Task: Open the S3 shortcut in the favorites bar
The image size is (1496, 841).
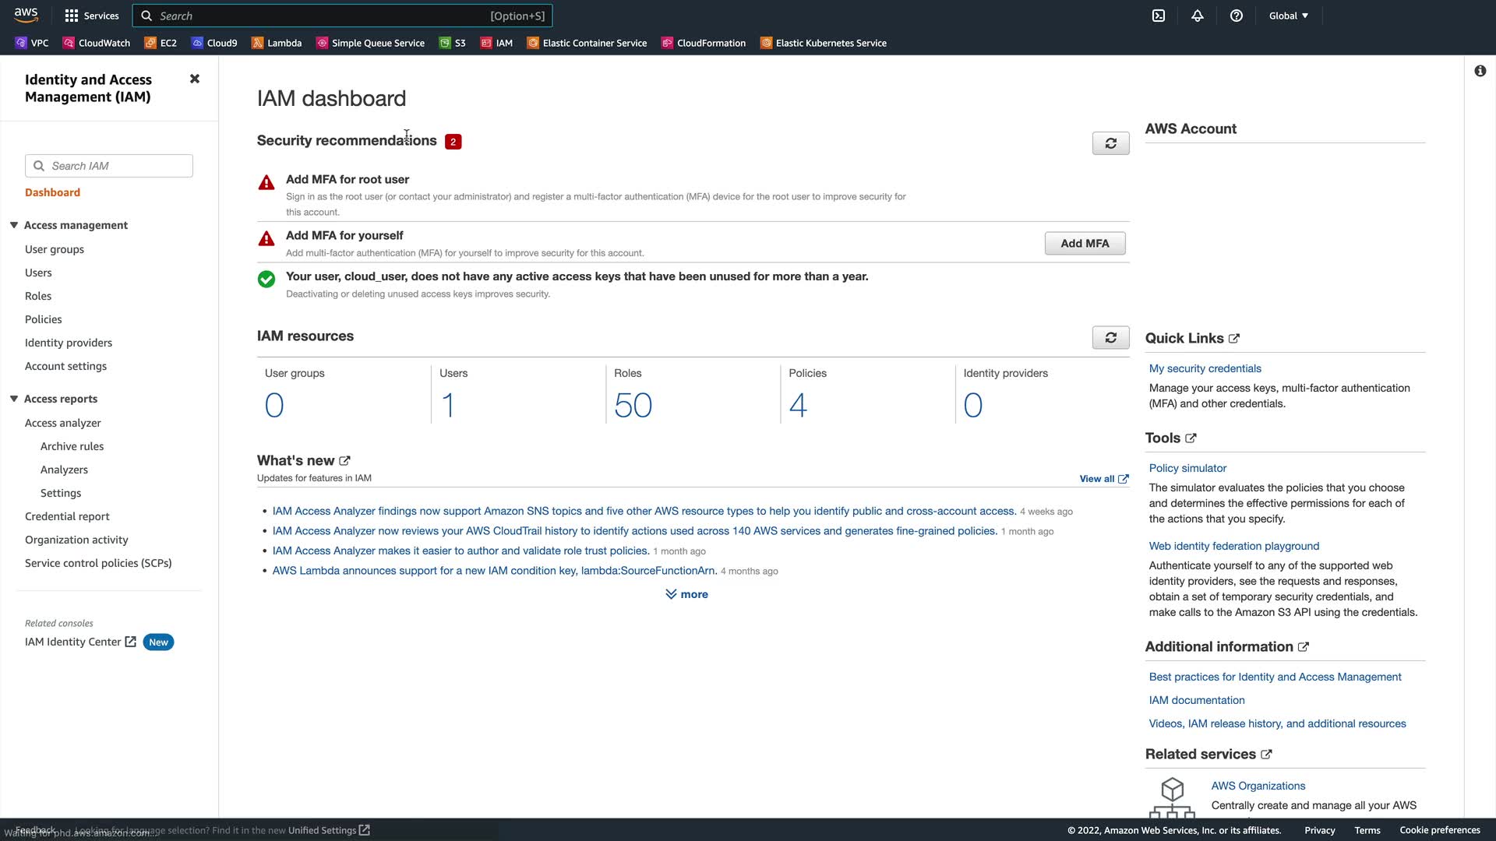Action: (x=453, y=43)
